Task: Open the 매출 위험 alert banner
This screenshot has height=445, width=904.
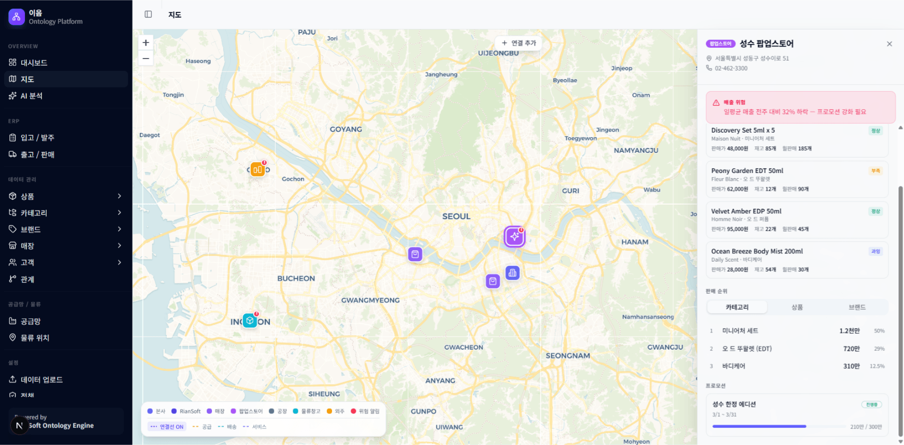Action: pos(800,107)
